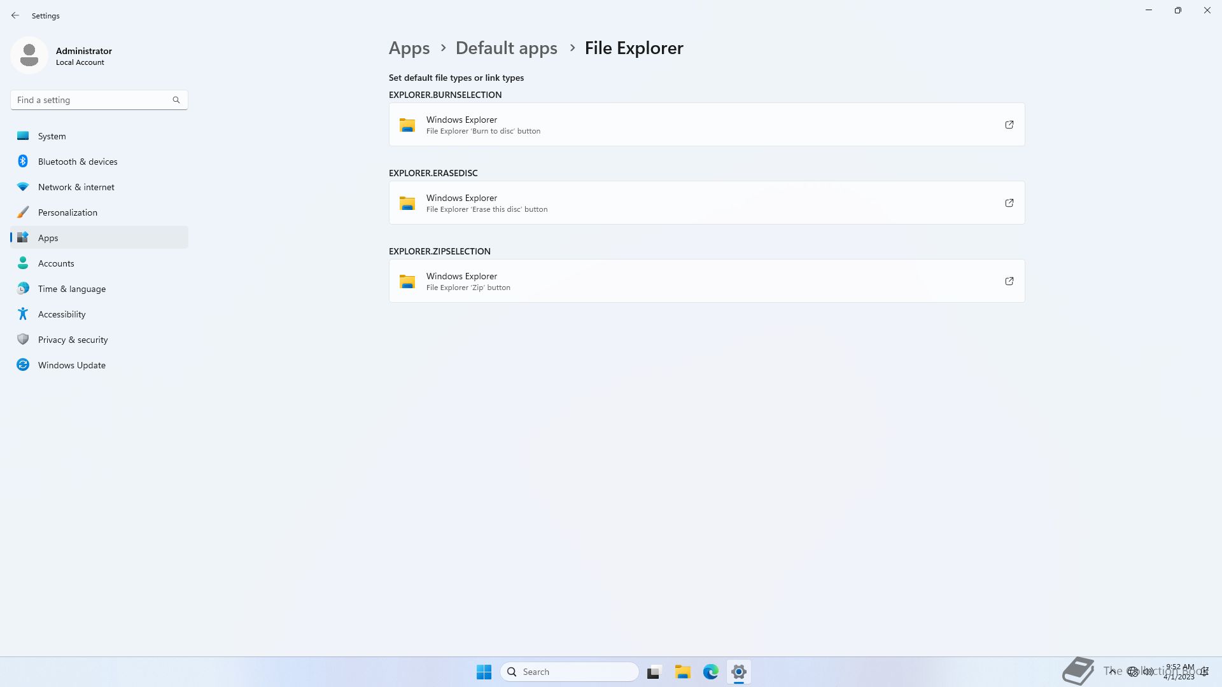Click the Windows Update sync icon
This screenshot has height=687, width=1222.
click(23, 365)
